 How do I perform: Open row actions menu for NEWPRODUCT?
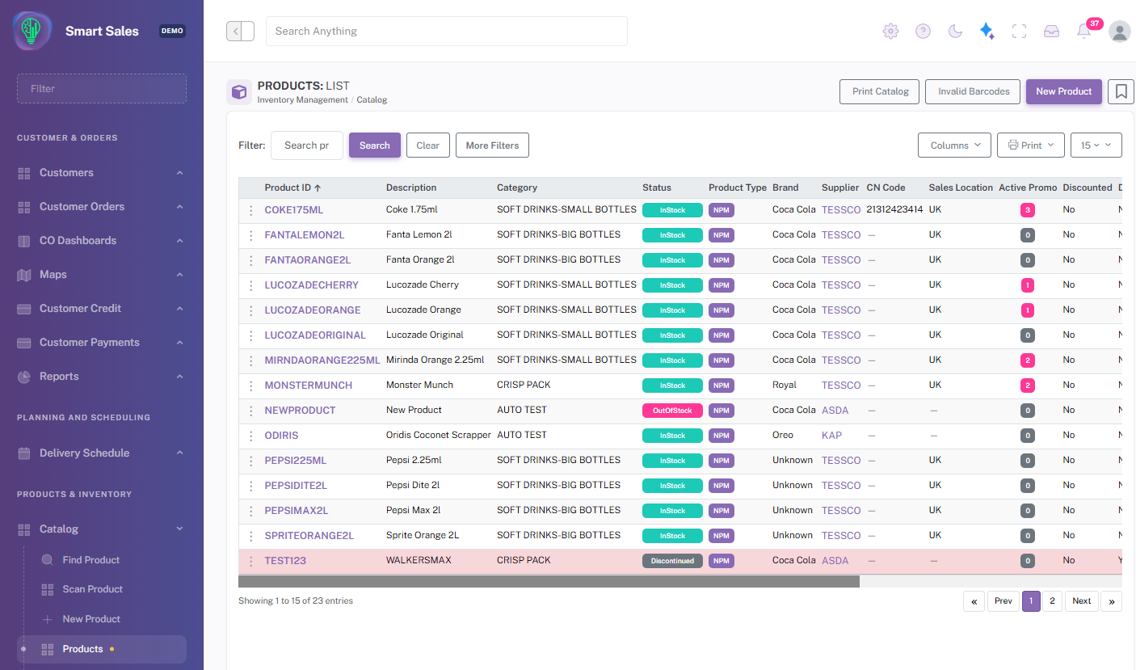click(251, 411)
